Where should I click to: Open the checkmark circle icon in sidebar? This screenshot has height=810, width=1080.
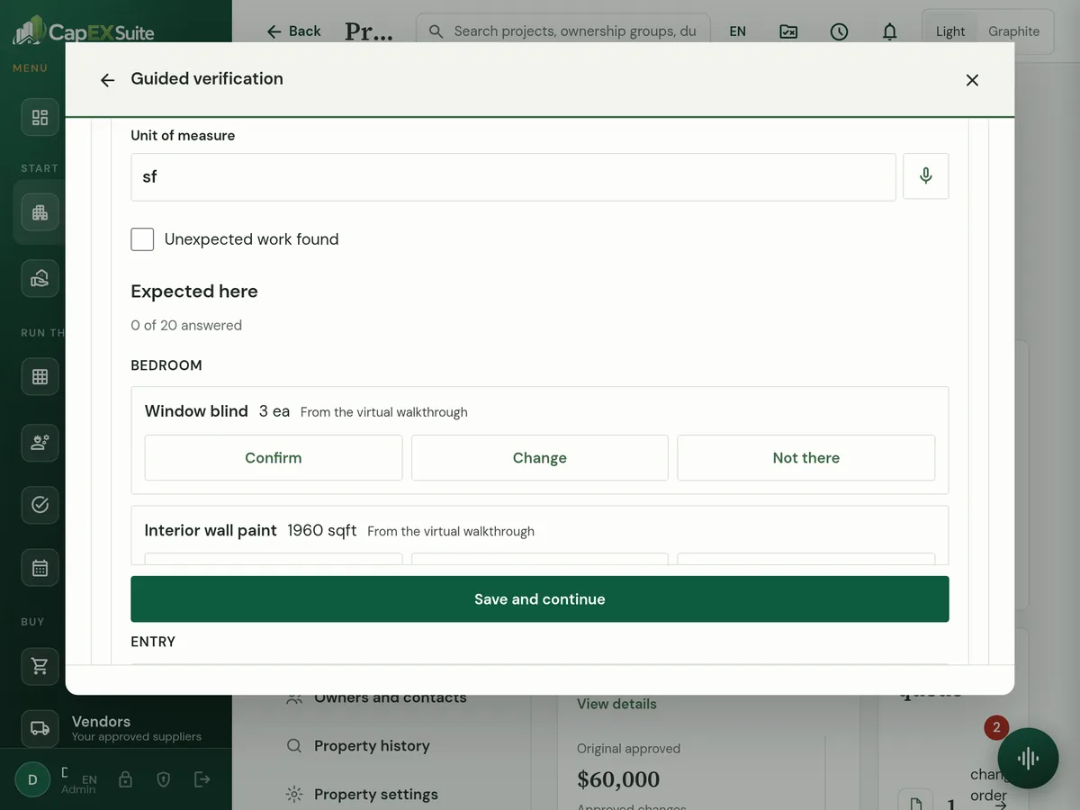tap(40, 505)
